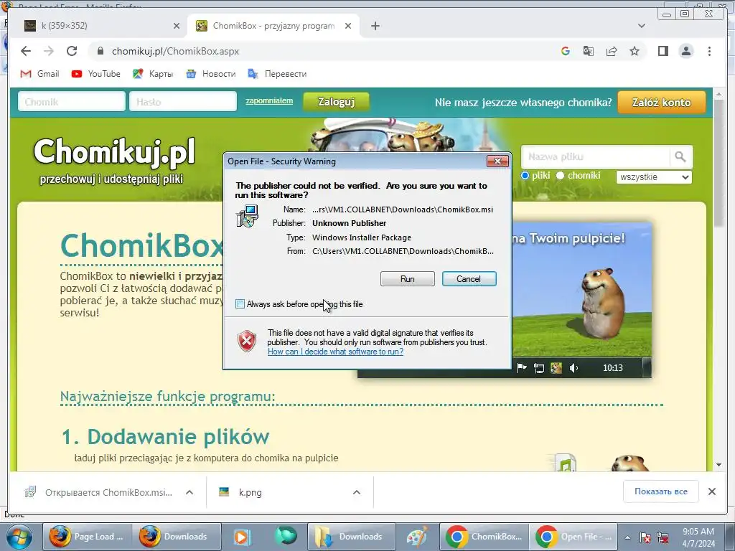Click the Zaloguj button
Image resolution: width=735 pixels, height=551 pixels.
(336, 102)
